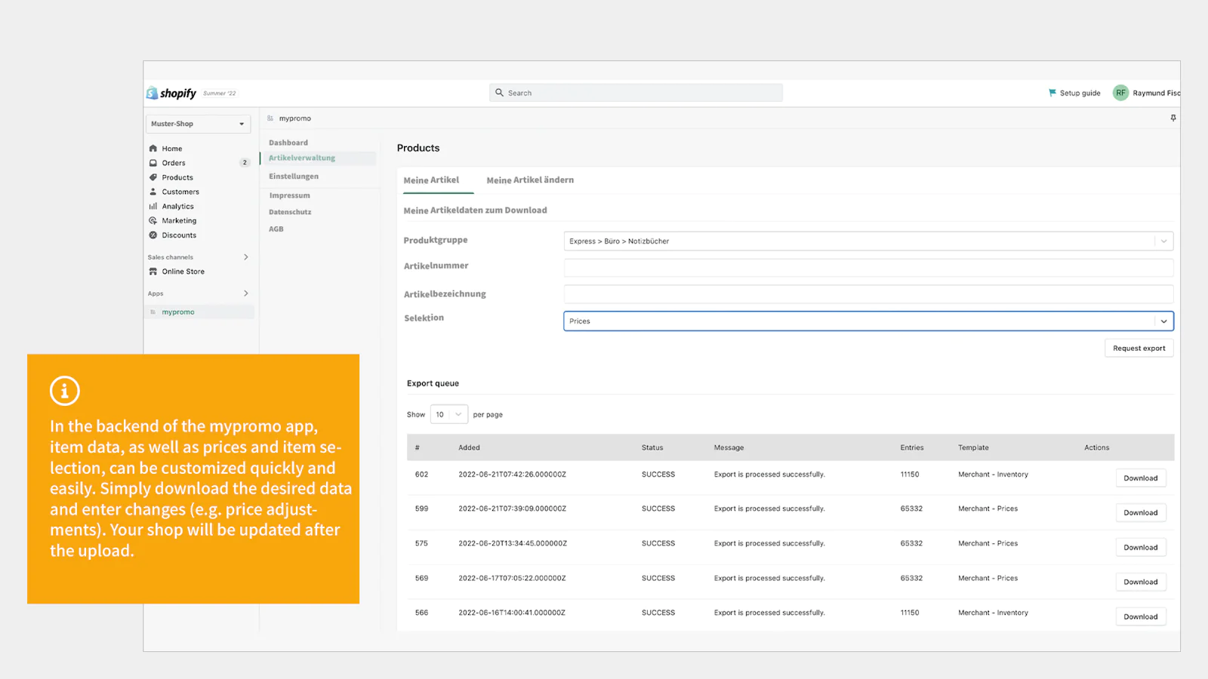Open Customers via its person icon

[x=153, y=192]
